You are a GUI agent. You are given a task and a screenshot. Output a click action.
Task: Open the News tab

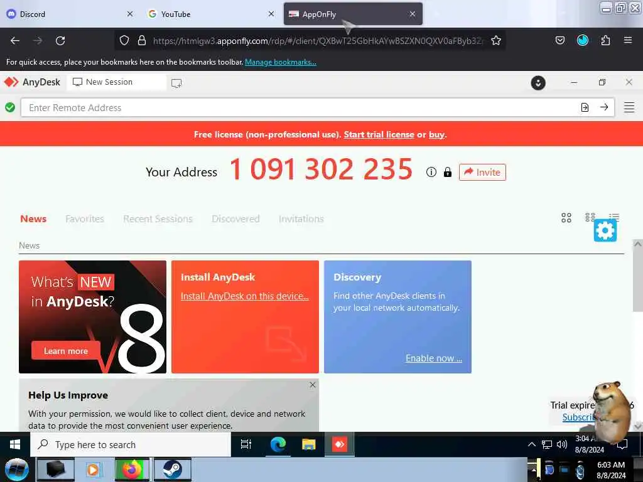33,219
